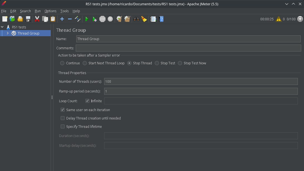Select the Continue radio button
304x171 pixels.
click(x=62, y=63)
